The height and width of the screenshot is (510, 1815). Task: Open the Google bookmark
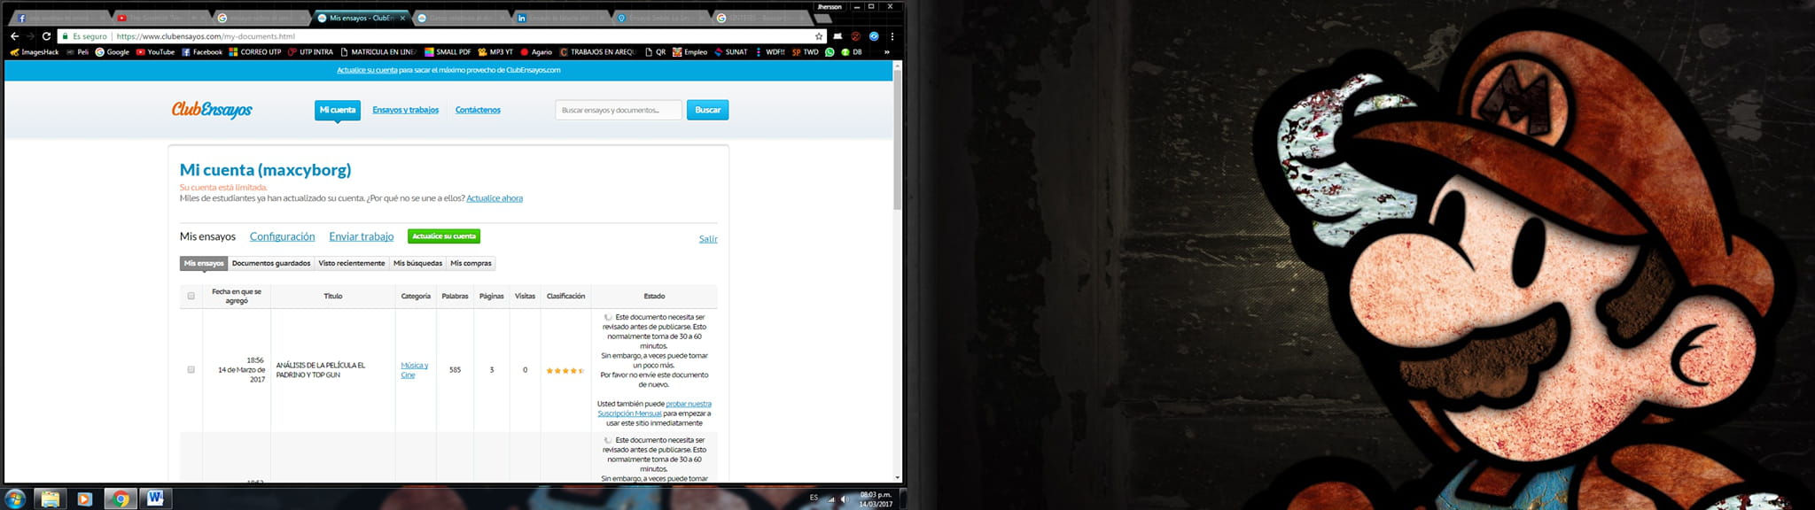(x=113, y=52)
